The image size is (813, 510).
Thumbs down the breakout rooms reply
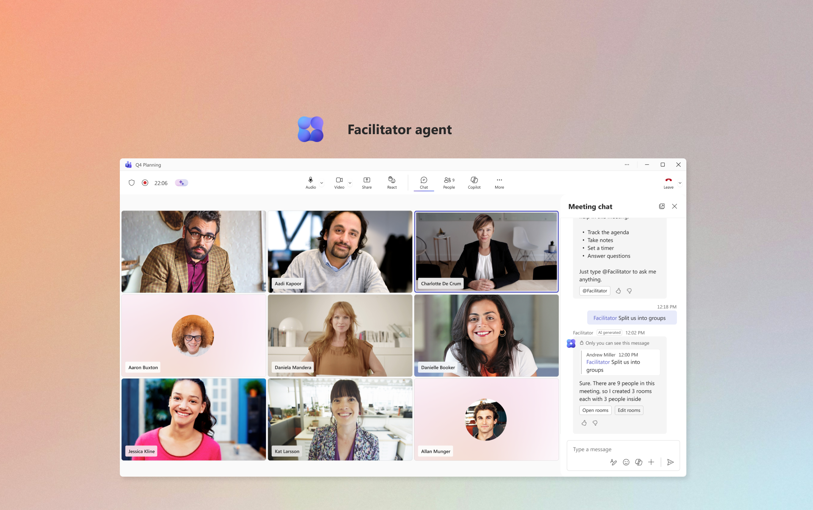[595, 423]
